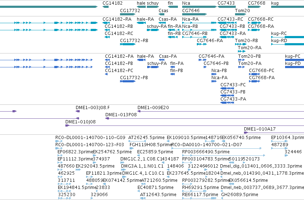Click transcript hale-RA
Viewport: 304px width, 200px height.
(x=145, y=19)
